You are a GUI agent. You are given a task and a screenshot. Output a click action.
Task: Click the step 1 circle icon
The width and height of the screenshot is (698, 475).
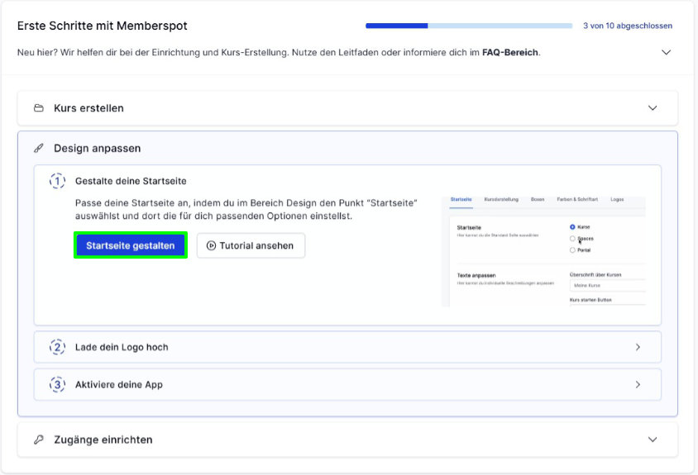(x=57, y=181)
